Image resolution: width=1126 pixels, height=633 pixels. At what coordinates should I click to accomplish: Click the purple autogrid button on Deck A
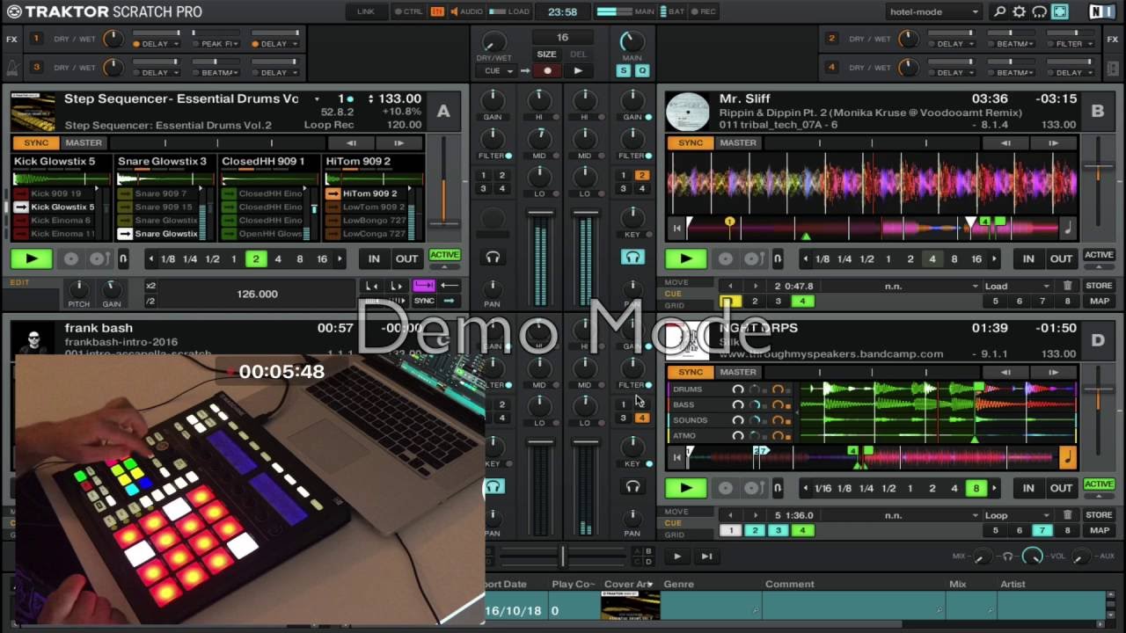[424, 285]
